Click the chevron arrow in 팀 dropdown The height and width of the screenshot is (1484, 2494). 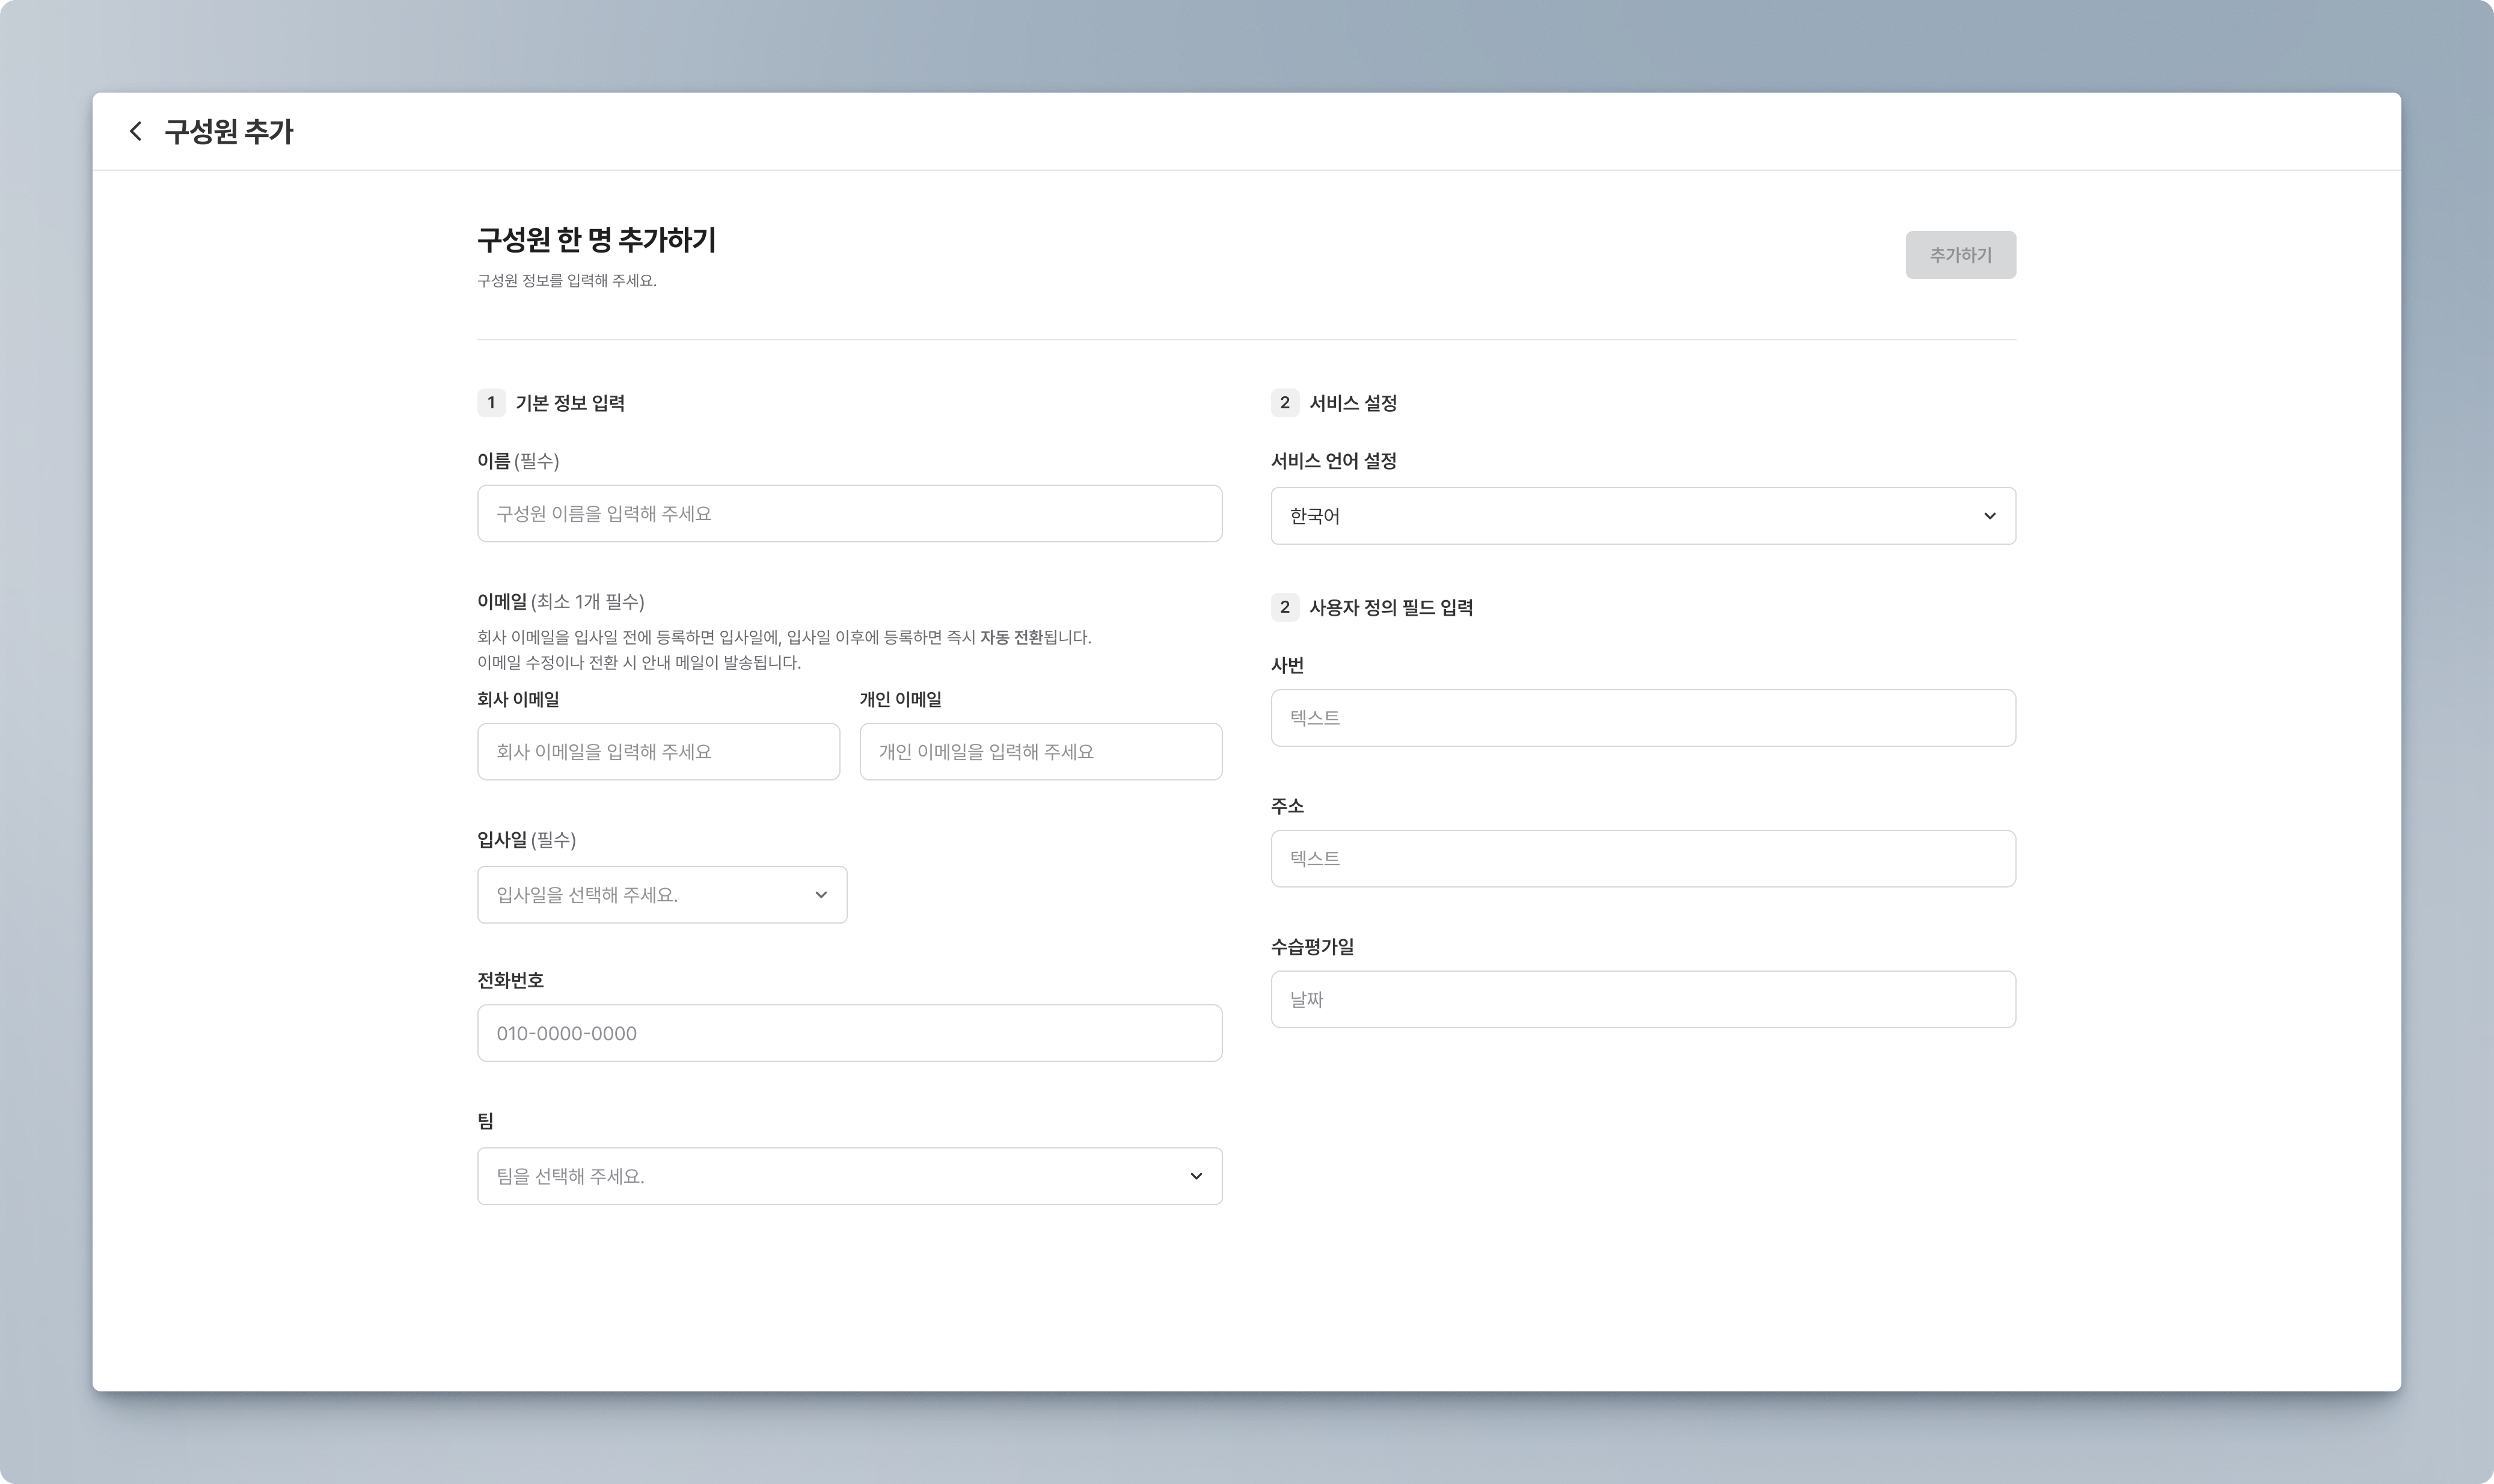[x=1195, y=1176]
